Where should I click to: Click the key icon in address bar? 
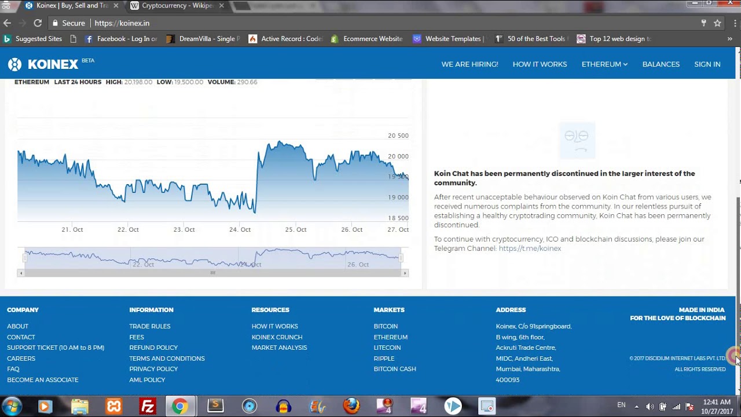tap(704, 23)
